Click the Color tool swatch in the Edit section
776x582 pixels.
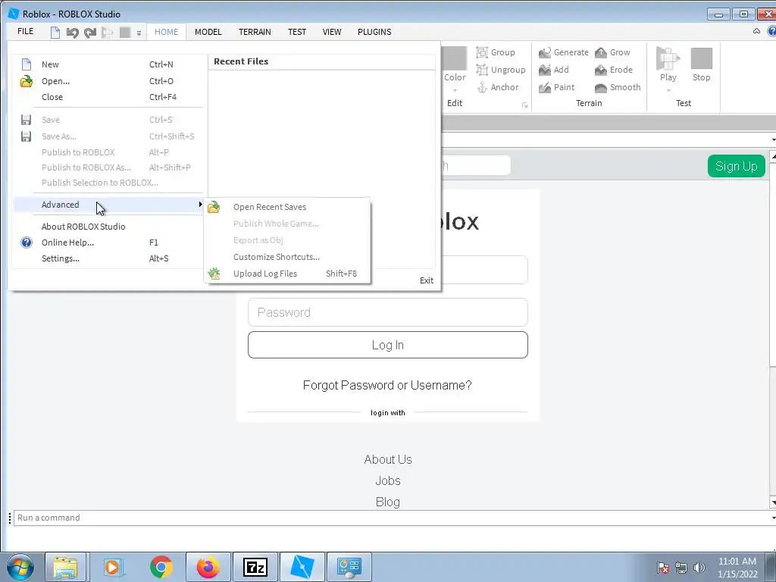(x=455, y=58)
